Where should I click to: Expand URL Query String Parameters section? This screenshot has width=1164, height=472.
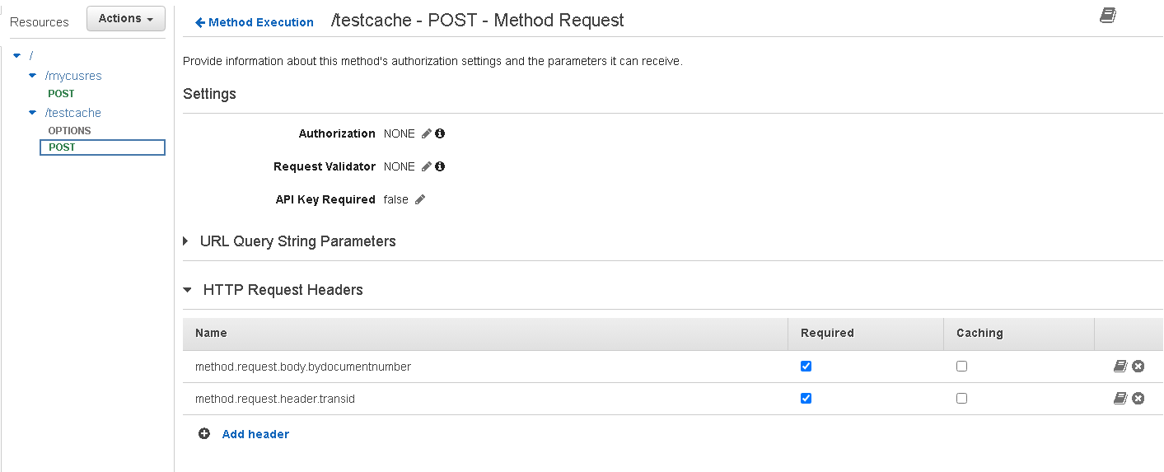186,241
